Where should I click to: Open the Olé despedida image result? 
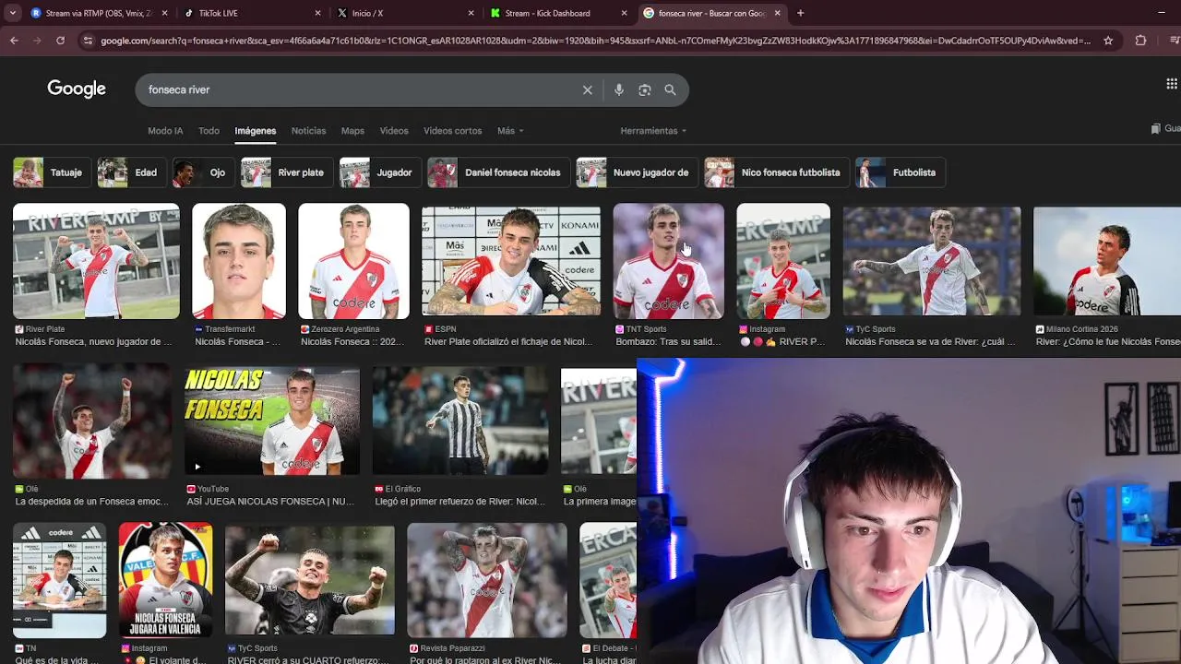pos(91,421)
